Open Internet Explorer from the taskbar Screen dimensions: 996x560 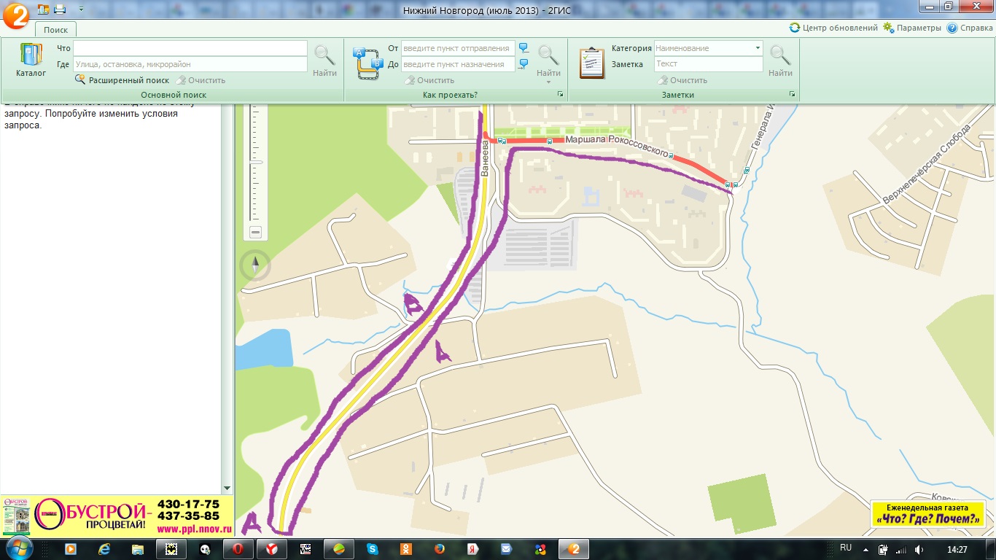(104, 549)
